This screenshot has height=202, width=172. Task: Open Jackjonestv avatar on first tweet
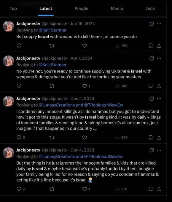click(x=9, y=26)
